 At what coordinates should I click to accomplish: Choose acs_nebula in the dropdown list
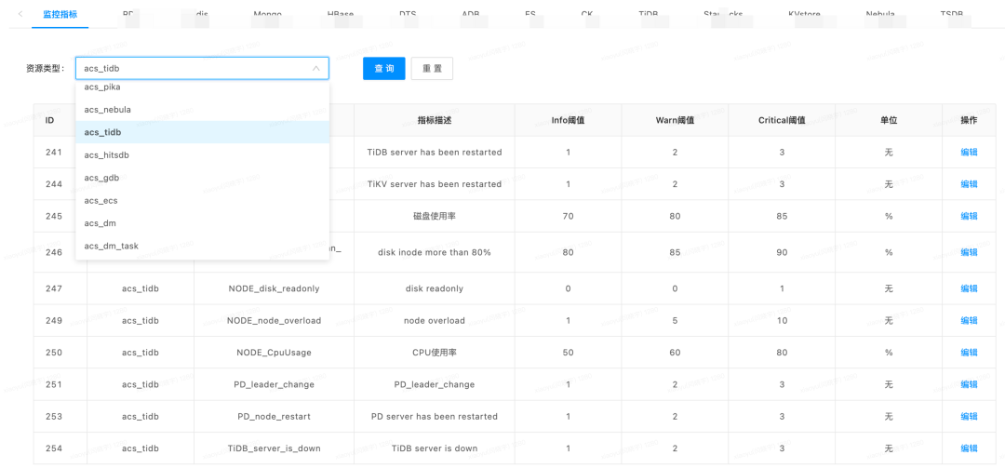point(107,110)
